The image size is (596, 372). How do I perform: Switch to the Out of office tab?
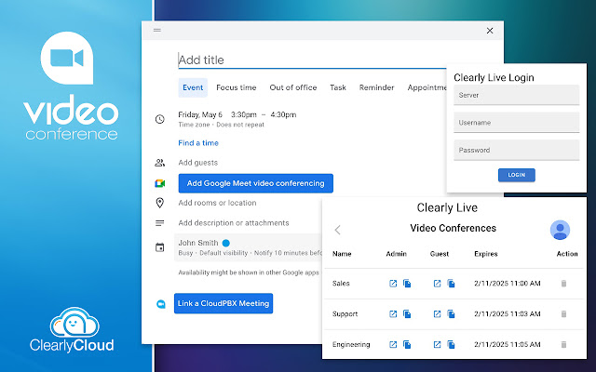(293, 87)
